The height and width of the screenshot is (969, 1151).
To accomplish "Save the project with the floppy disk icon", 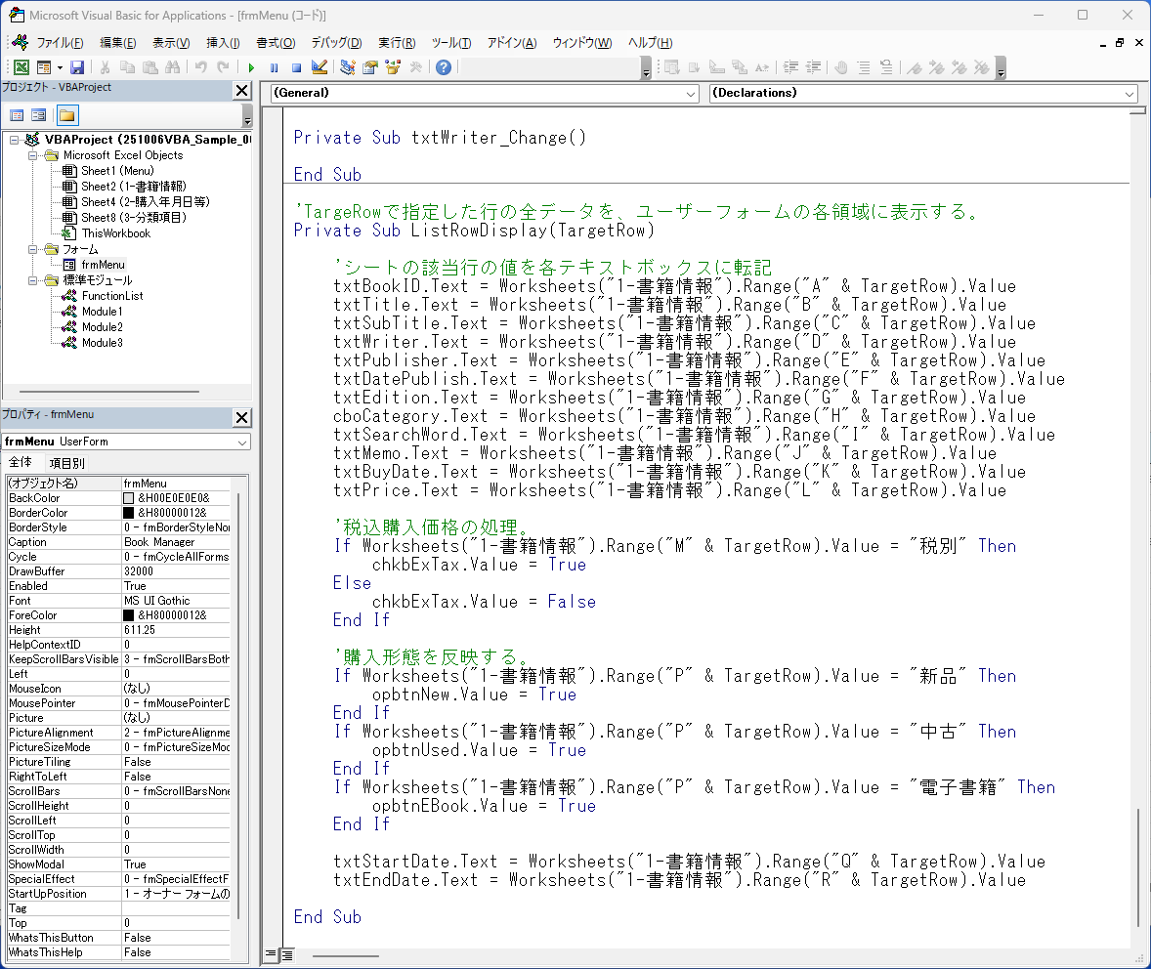I will [x=77, y=67].
